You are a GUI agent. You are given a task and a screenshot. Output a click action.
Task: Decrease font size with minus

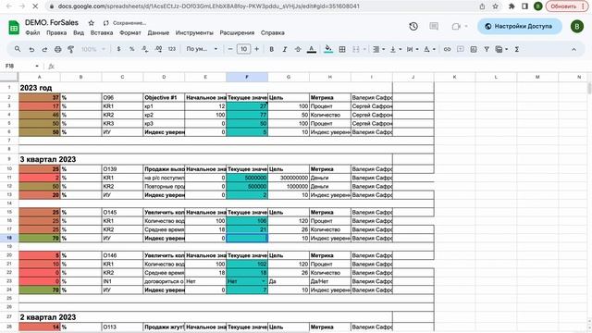[x=230, y=49]
